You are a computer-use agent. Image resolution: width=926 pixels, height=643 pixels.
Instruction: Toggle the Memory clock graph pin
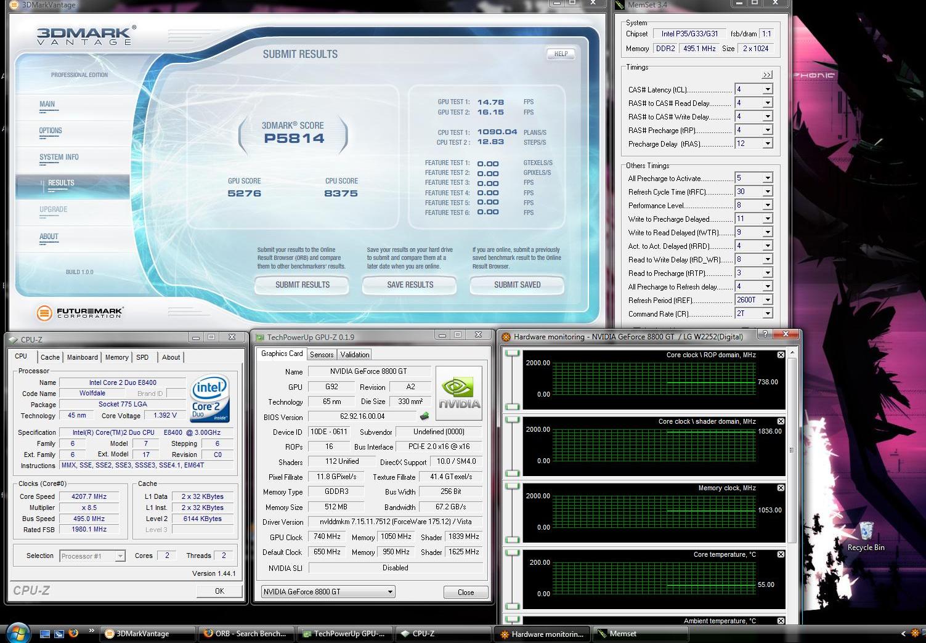512,487
